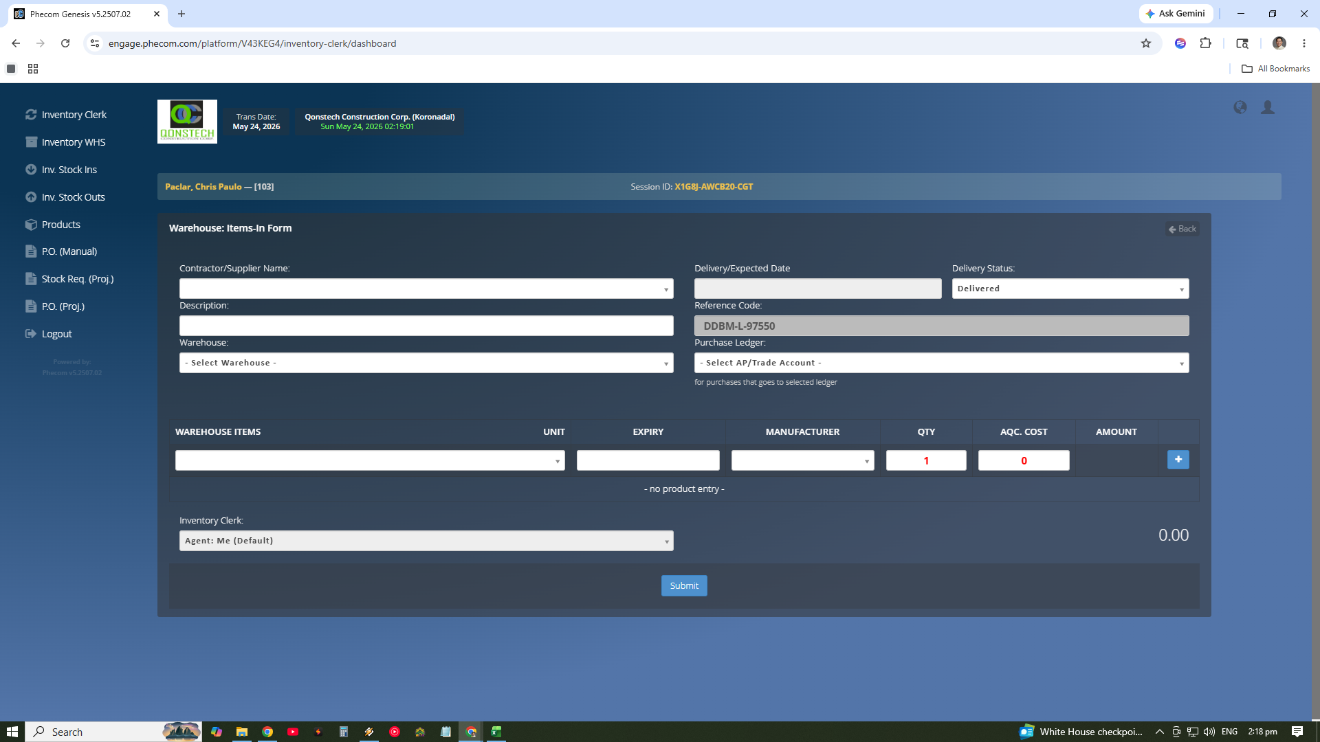View site information icon in address bar
Image resolution: width=1320 pixels, height=742 pixels.
(x=95, y=43)
